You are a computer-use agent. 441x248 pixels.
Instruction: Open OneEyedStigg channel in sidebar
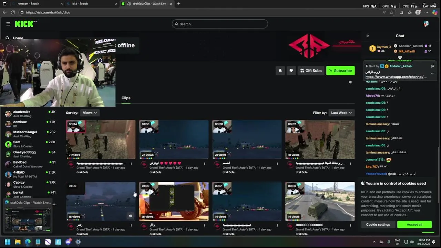[x=30, y=154]
